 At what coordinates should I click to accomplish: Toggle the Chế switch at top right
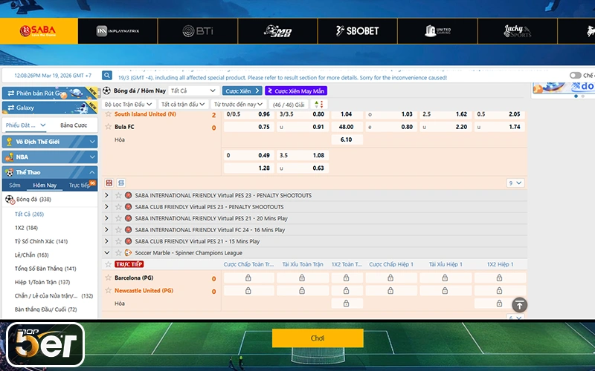coord(575,76)
